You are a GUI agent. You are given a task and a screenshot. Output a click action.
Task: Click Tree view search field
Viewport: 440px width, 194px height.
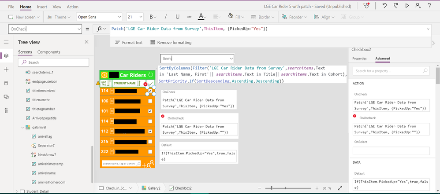click(x=53, y=62)
